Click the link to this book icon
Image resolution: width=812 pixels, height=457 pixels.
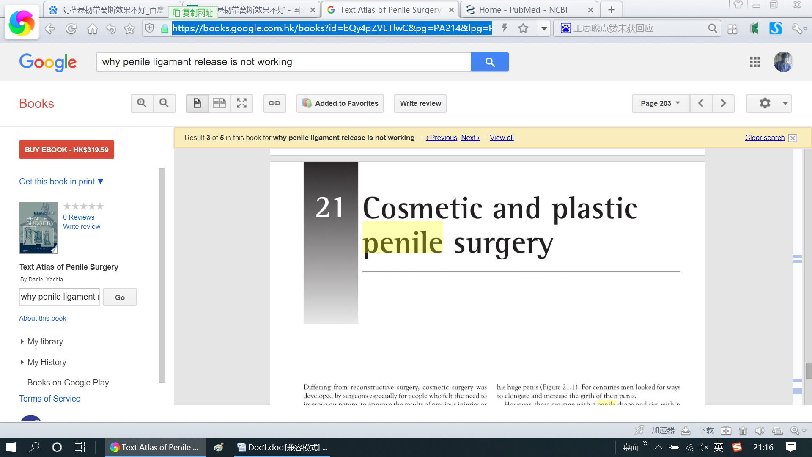pyautogui.click(x=274, y=103)
